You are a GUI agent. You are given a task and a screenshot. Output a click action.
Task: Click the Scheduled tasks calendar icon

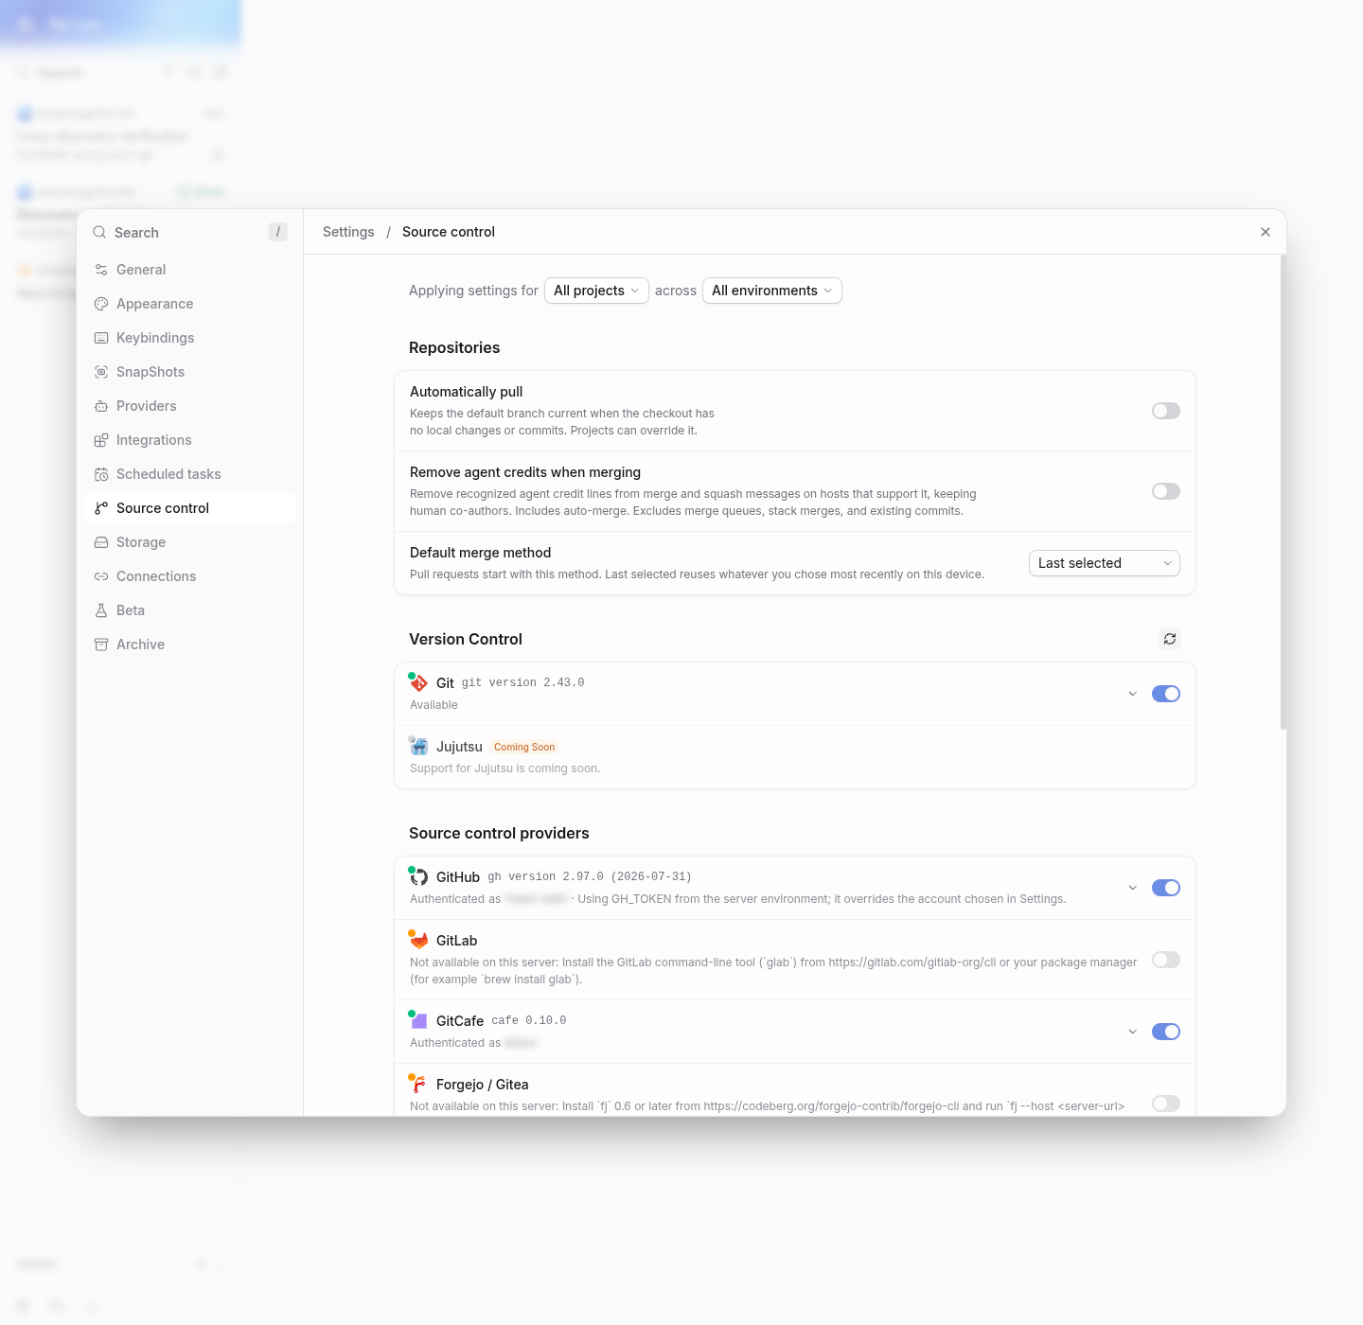coord(101,474)
